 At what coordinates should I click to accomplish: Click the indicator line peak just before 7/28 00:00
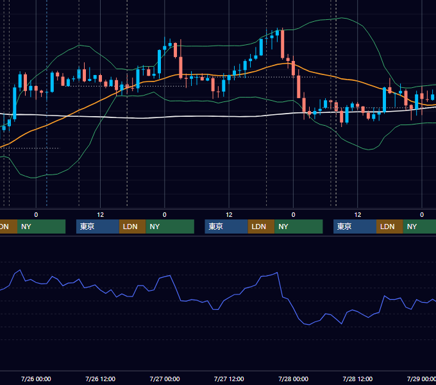tap(277, 273)
